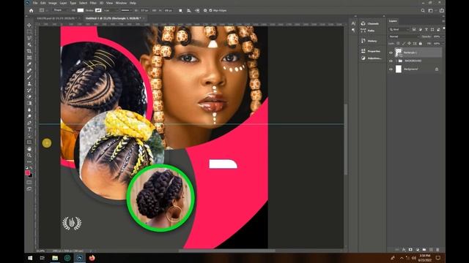The height and width of the screenshot is (263, 469).
Task: Toggle visibility of the locked Background layer
Action: (x=391, y=69)
